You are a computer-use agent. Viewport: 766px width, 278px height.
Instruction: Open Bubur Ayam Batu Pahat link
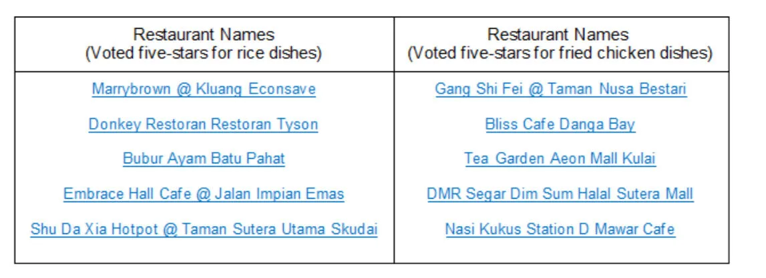[x=204, y=159]
